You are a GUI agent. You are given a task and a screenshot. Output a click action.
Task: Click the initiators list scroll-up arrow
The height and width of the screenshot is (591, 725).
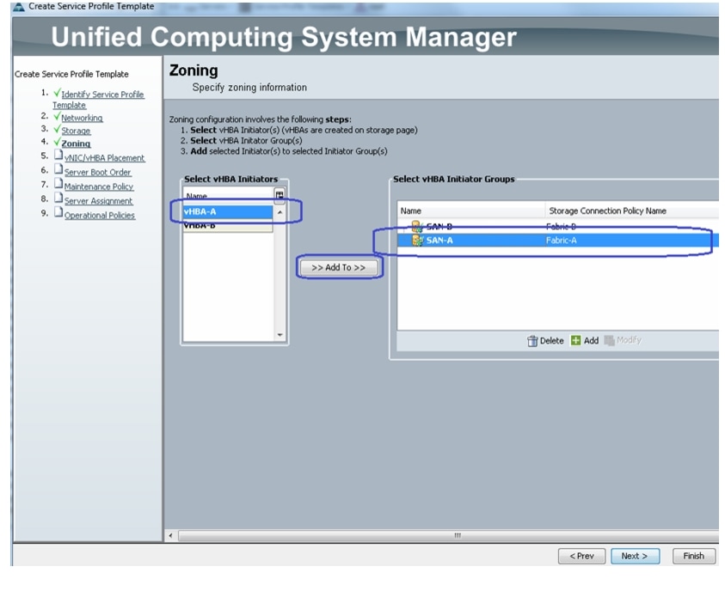(280, 212)
